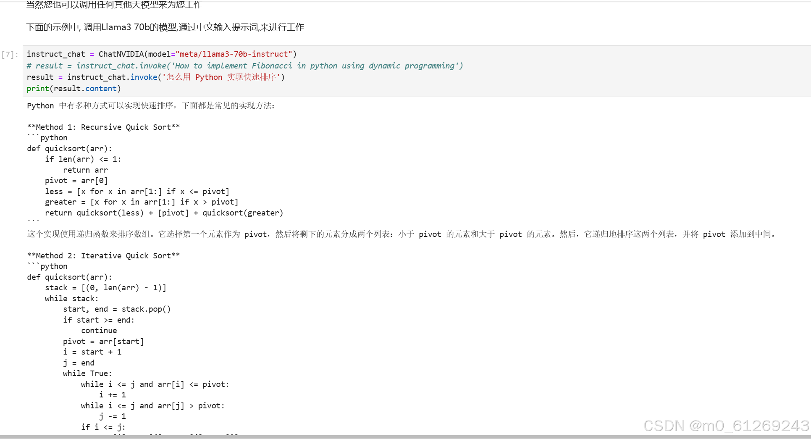Click the 'print(result.content)' code line
811x439 pixels.
coord(74,89)
